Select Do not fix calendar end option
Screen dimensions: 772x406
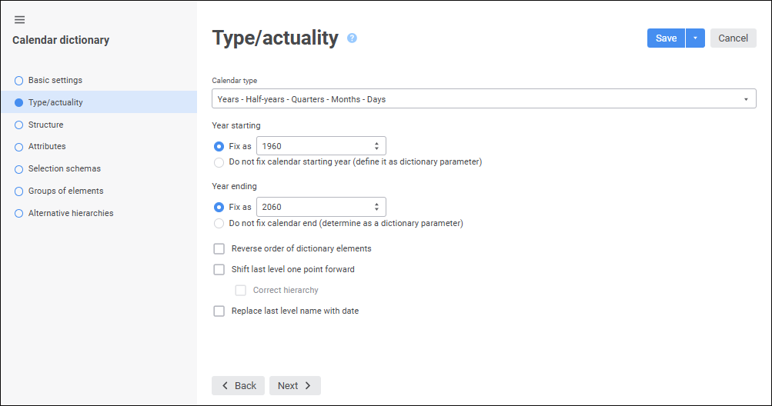click(219, 224)
